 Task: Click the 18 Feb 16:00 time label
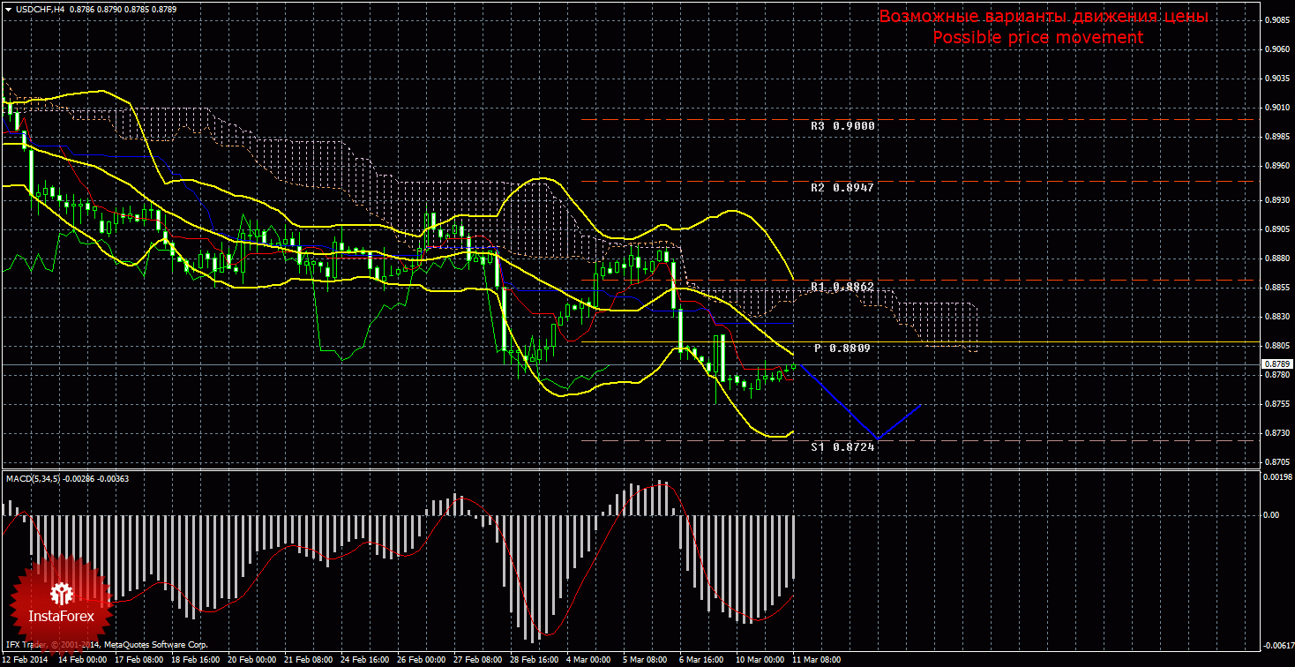click(195, 660)
